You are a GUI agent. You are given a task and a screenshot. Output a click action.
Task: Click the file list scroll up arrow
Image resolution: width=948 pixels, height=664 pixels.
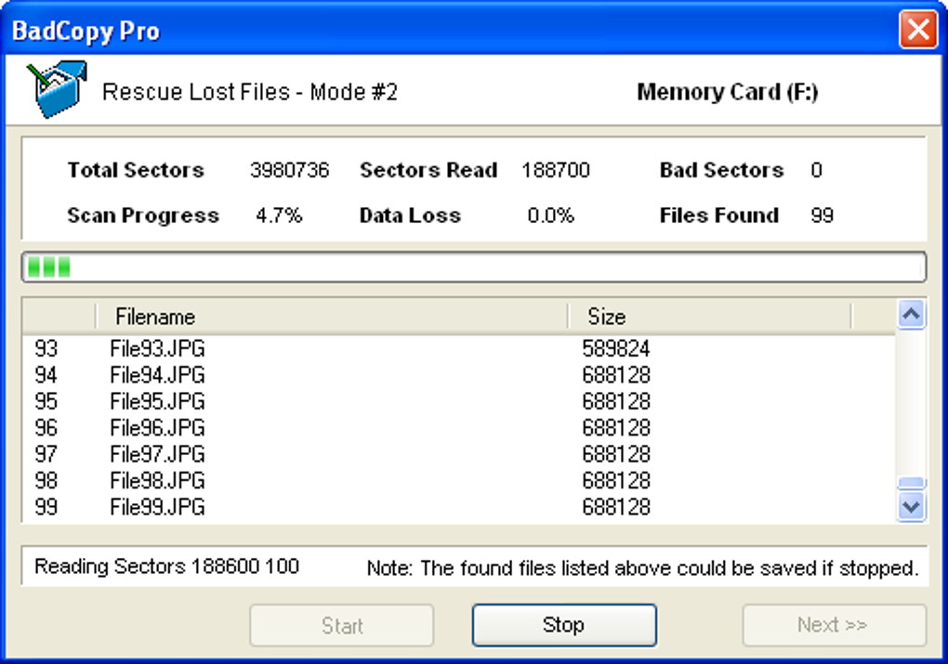tap(911, 314)
